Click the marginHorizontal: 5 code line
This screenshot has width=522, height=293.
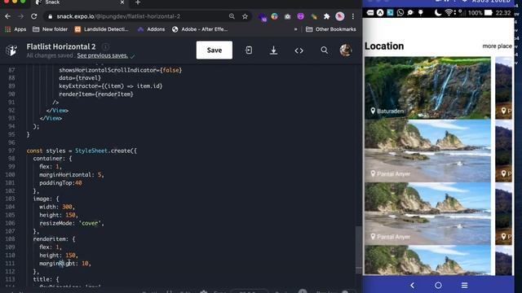[x=72, y=175]
